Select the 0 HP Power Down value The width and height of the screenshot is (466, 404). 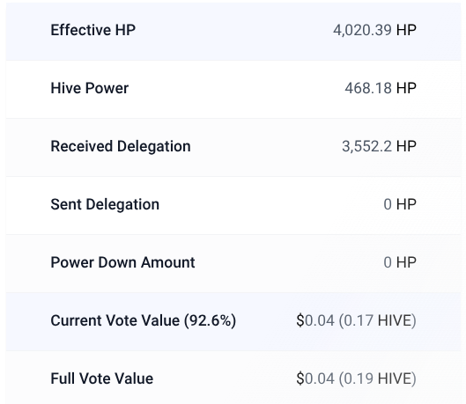pyautogui.click(x=400, y=262)
